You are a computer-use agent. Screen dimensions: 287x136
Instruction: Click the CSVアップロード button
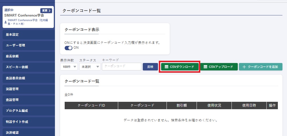coord(219,67)
